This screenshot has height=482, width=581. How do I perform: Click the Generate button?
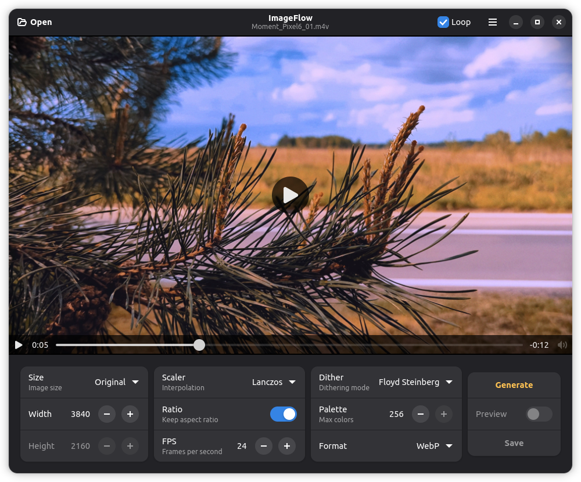point(514,385)
